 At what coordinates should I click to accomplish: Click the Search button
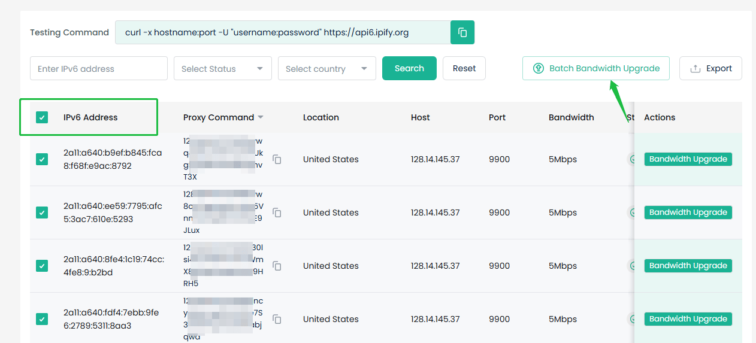tap(409, 68)
